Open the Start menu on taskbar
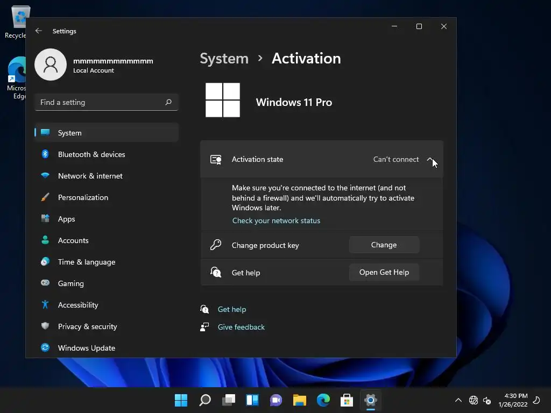This screenshot has height=413, width=551. [181, 400]
